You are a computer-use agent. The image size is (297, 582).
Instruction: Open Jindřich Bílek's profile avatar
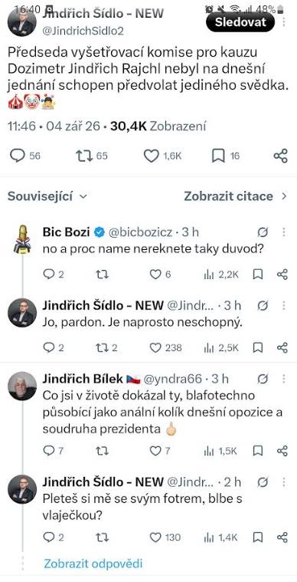[22, 386]
